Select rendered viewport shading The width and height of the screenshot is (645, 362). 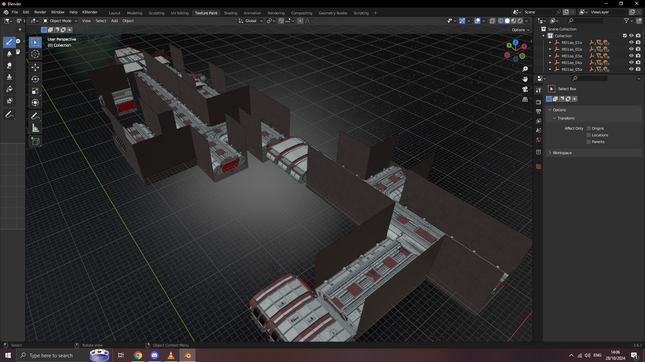(520, 21)
